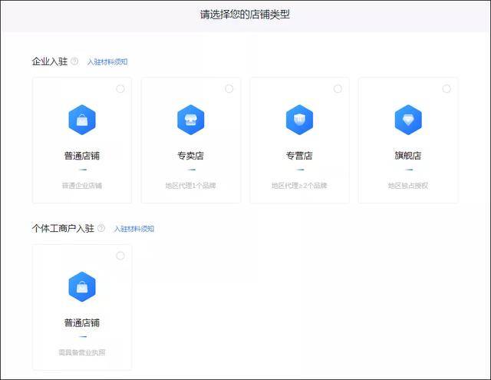This screenshot has height=380, width=491.
Task: Click the 专卖店 title text
Action: click(x=190, y=156)
